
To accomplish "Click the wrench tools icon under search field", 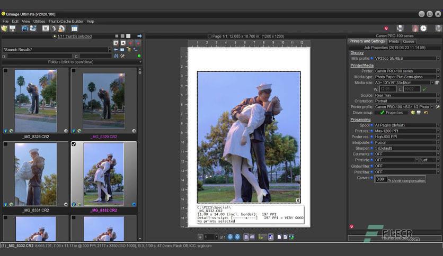I will click(122, 56).
